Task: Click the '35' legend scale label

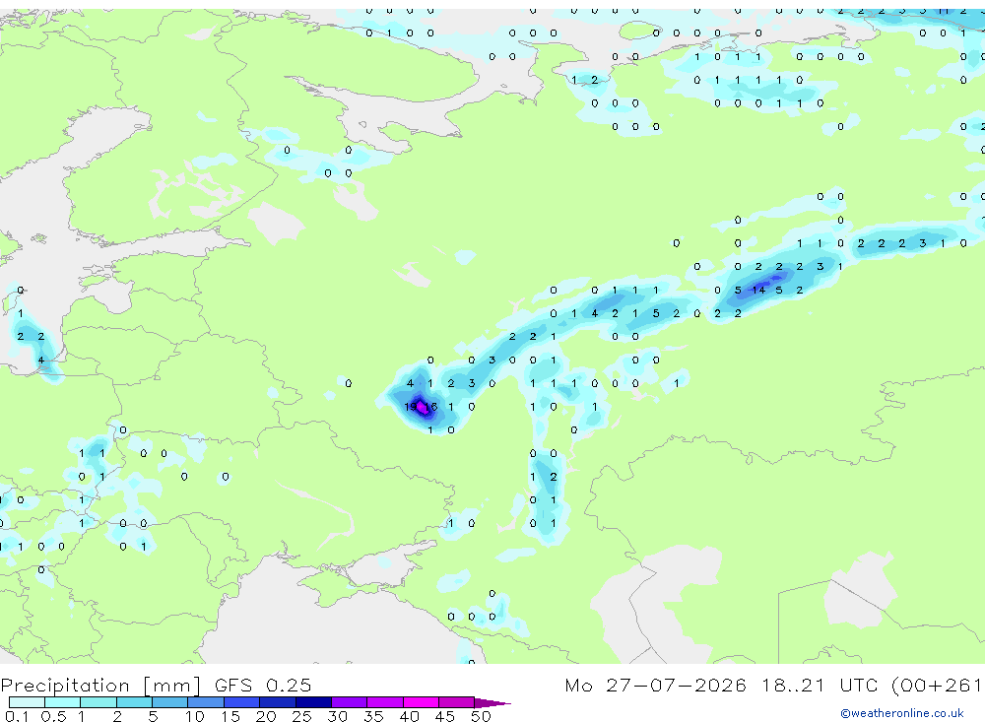Action: point(373,716)
